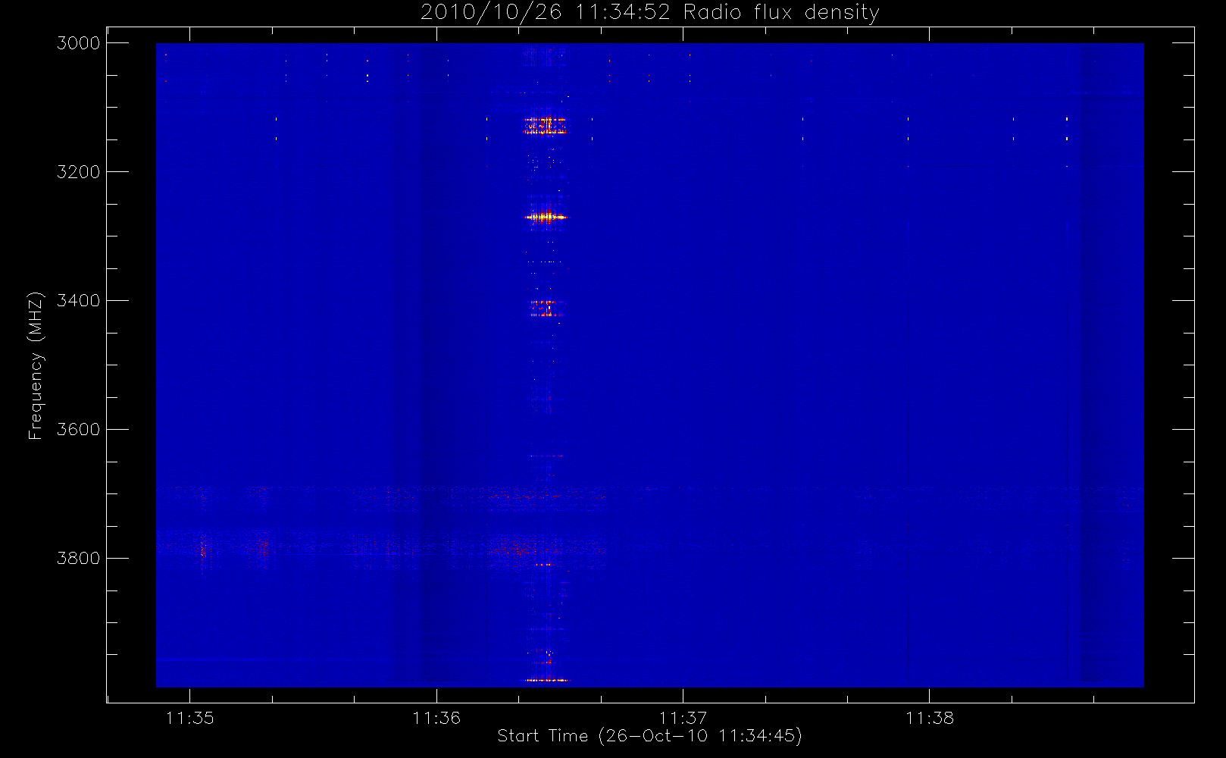Click the 'Frequency (MHz)' y-axis label
1226x758 pixels.
point(36,365)
